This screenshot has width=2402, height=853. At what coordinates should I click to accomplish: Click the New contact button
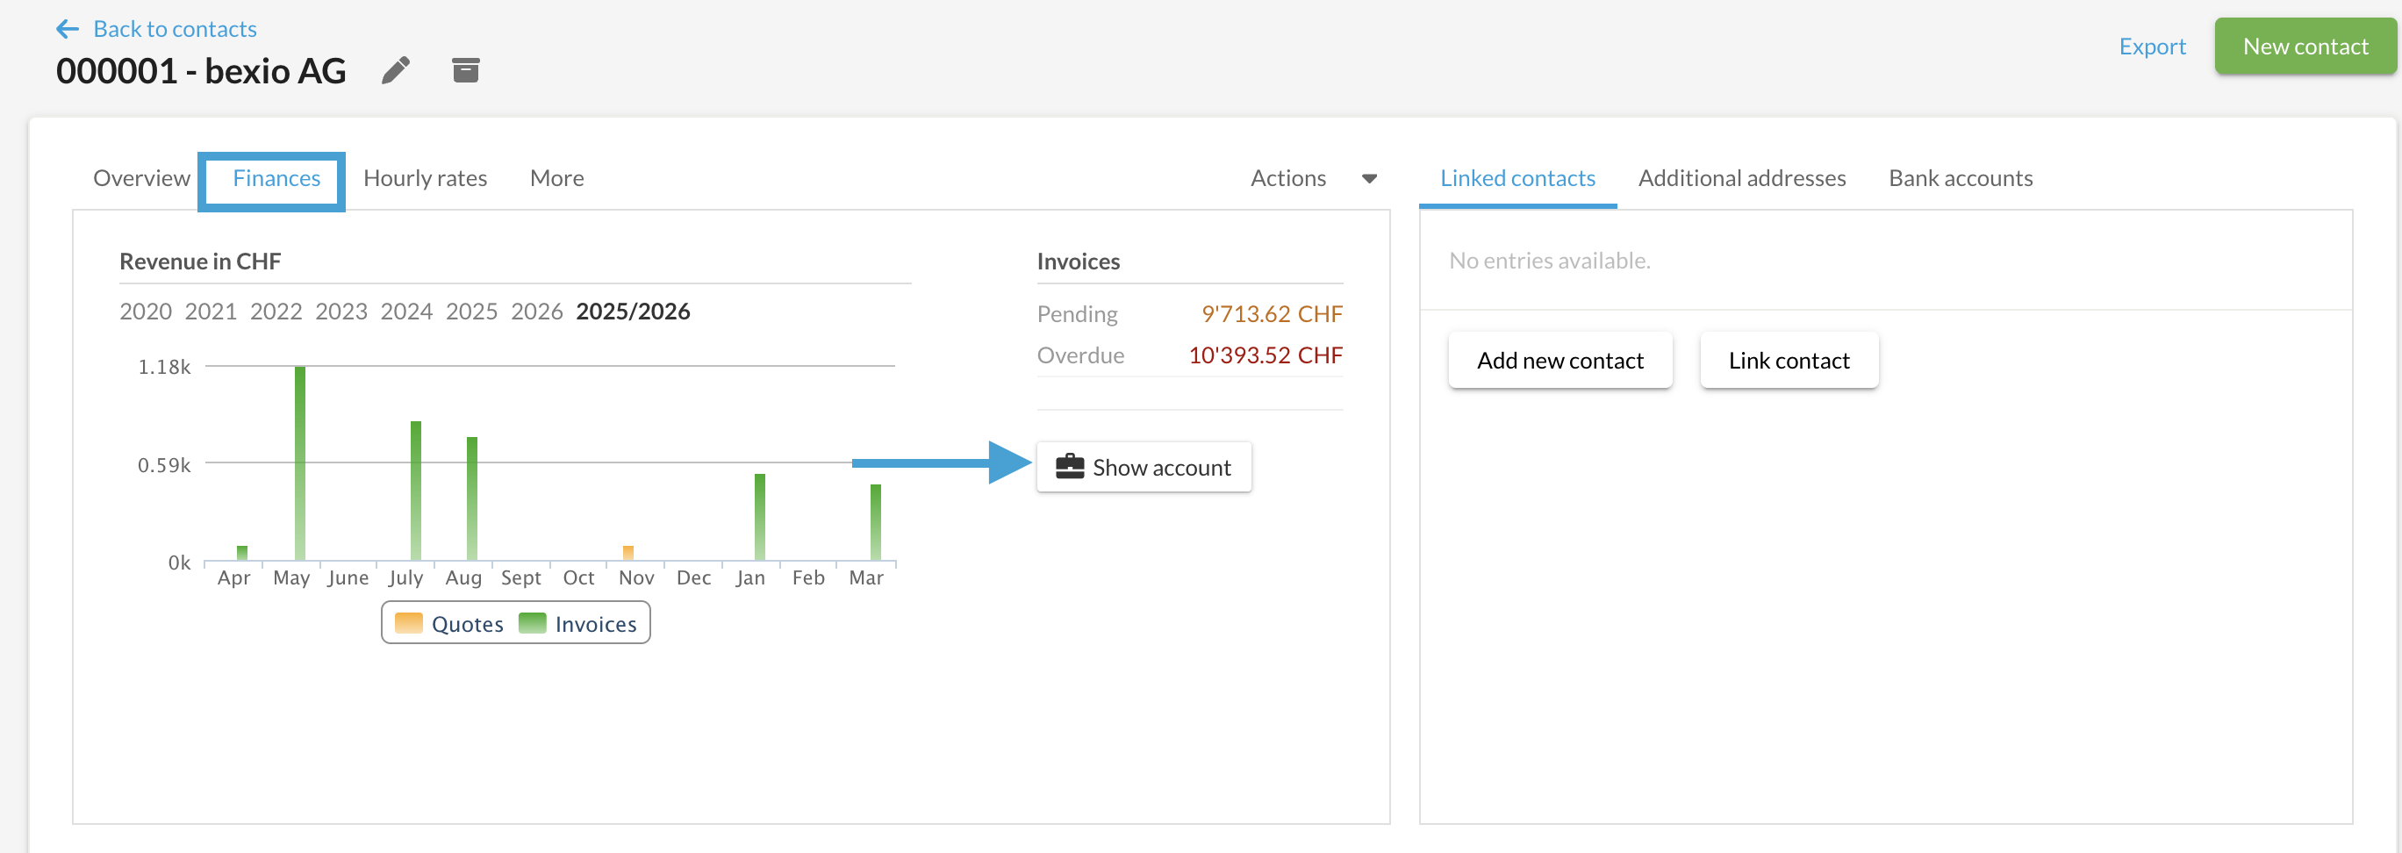[2305, 47]
